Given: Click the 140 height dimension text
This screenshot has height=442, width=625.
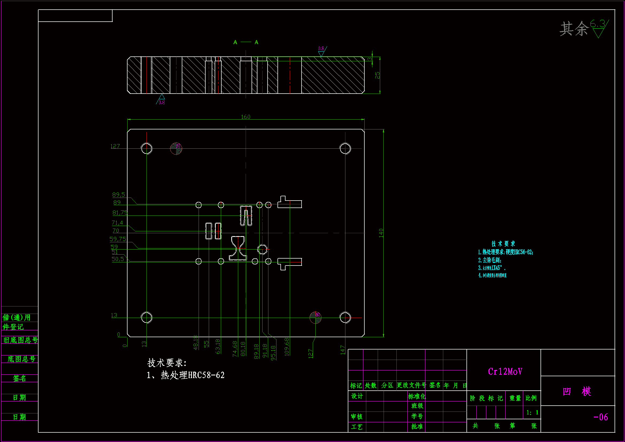Looking at the screenshot, I should (x=381, y=233).
